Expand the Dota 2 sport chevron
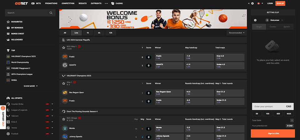The height and width of the screenshot is (140, 300). [52, 122]
